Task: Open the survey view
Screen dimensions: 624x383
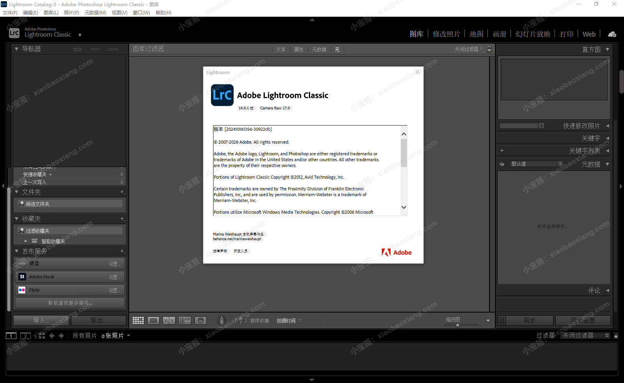Action: click(x=185, y=320)
